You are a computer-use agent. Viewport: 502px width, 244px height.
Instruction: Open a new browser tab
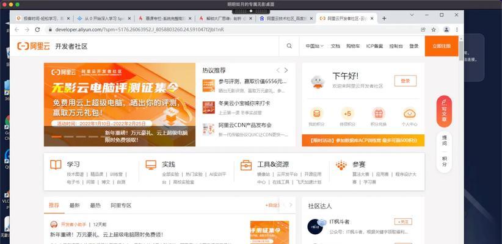point(384,18)
